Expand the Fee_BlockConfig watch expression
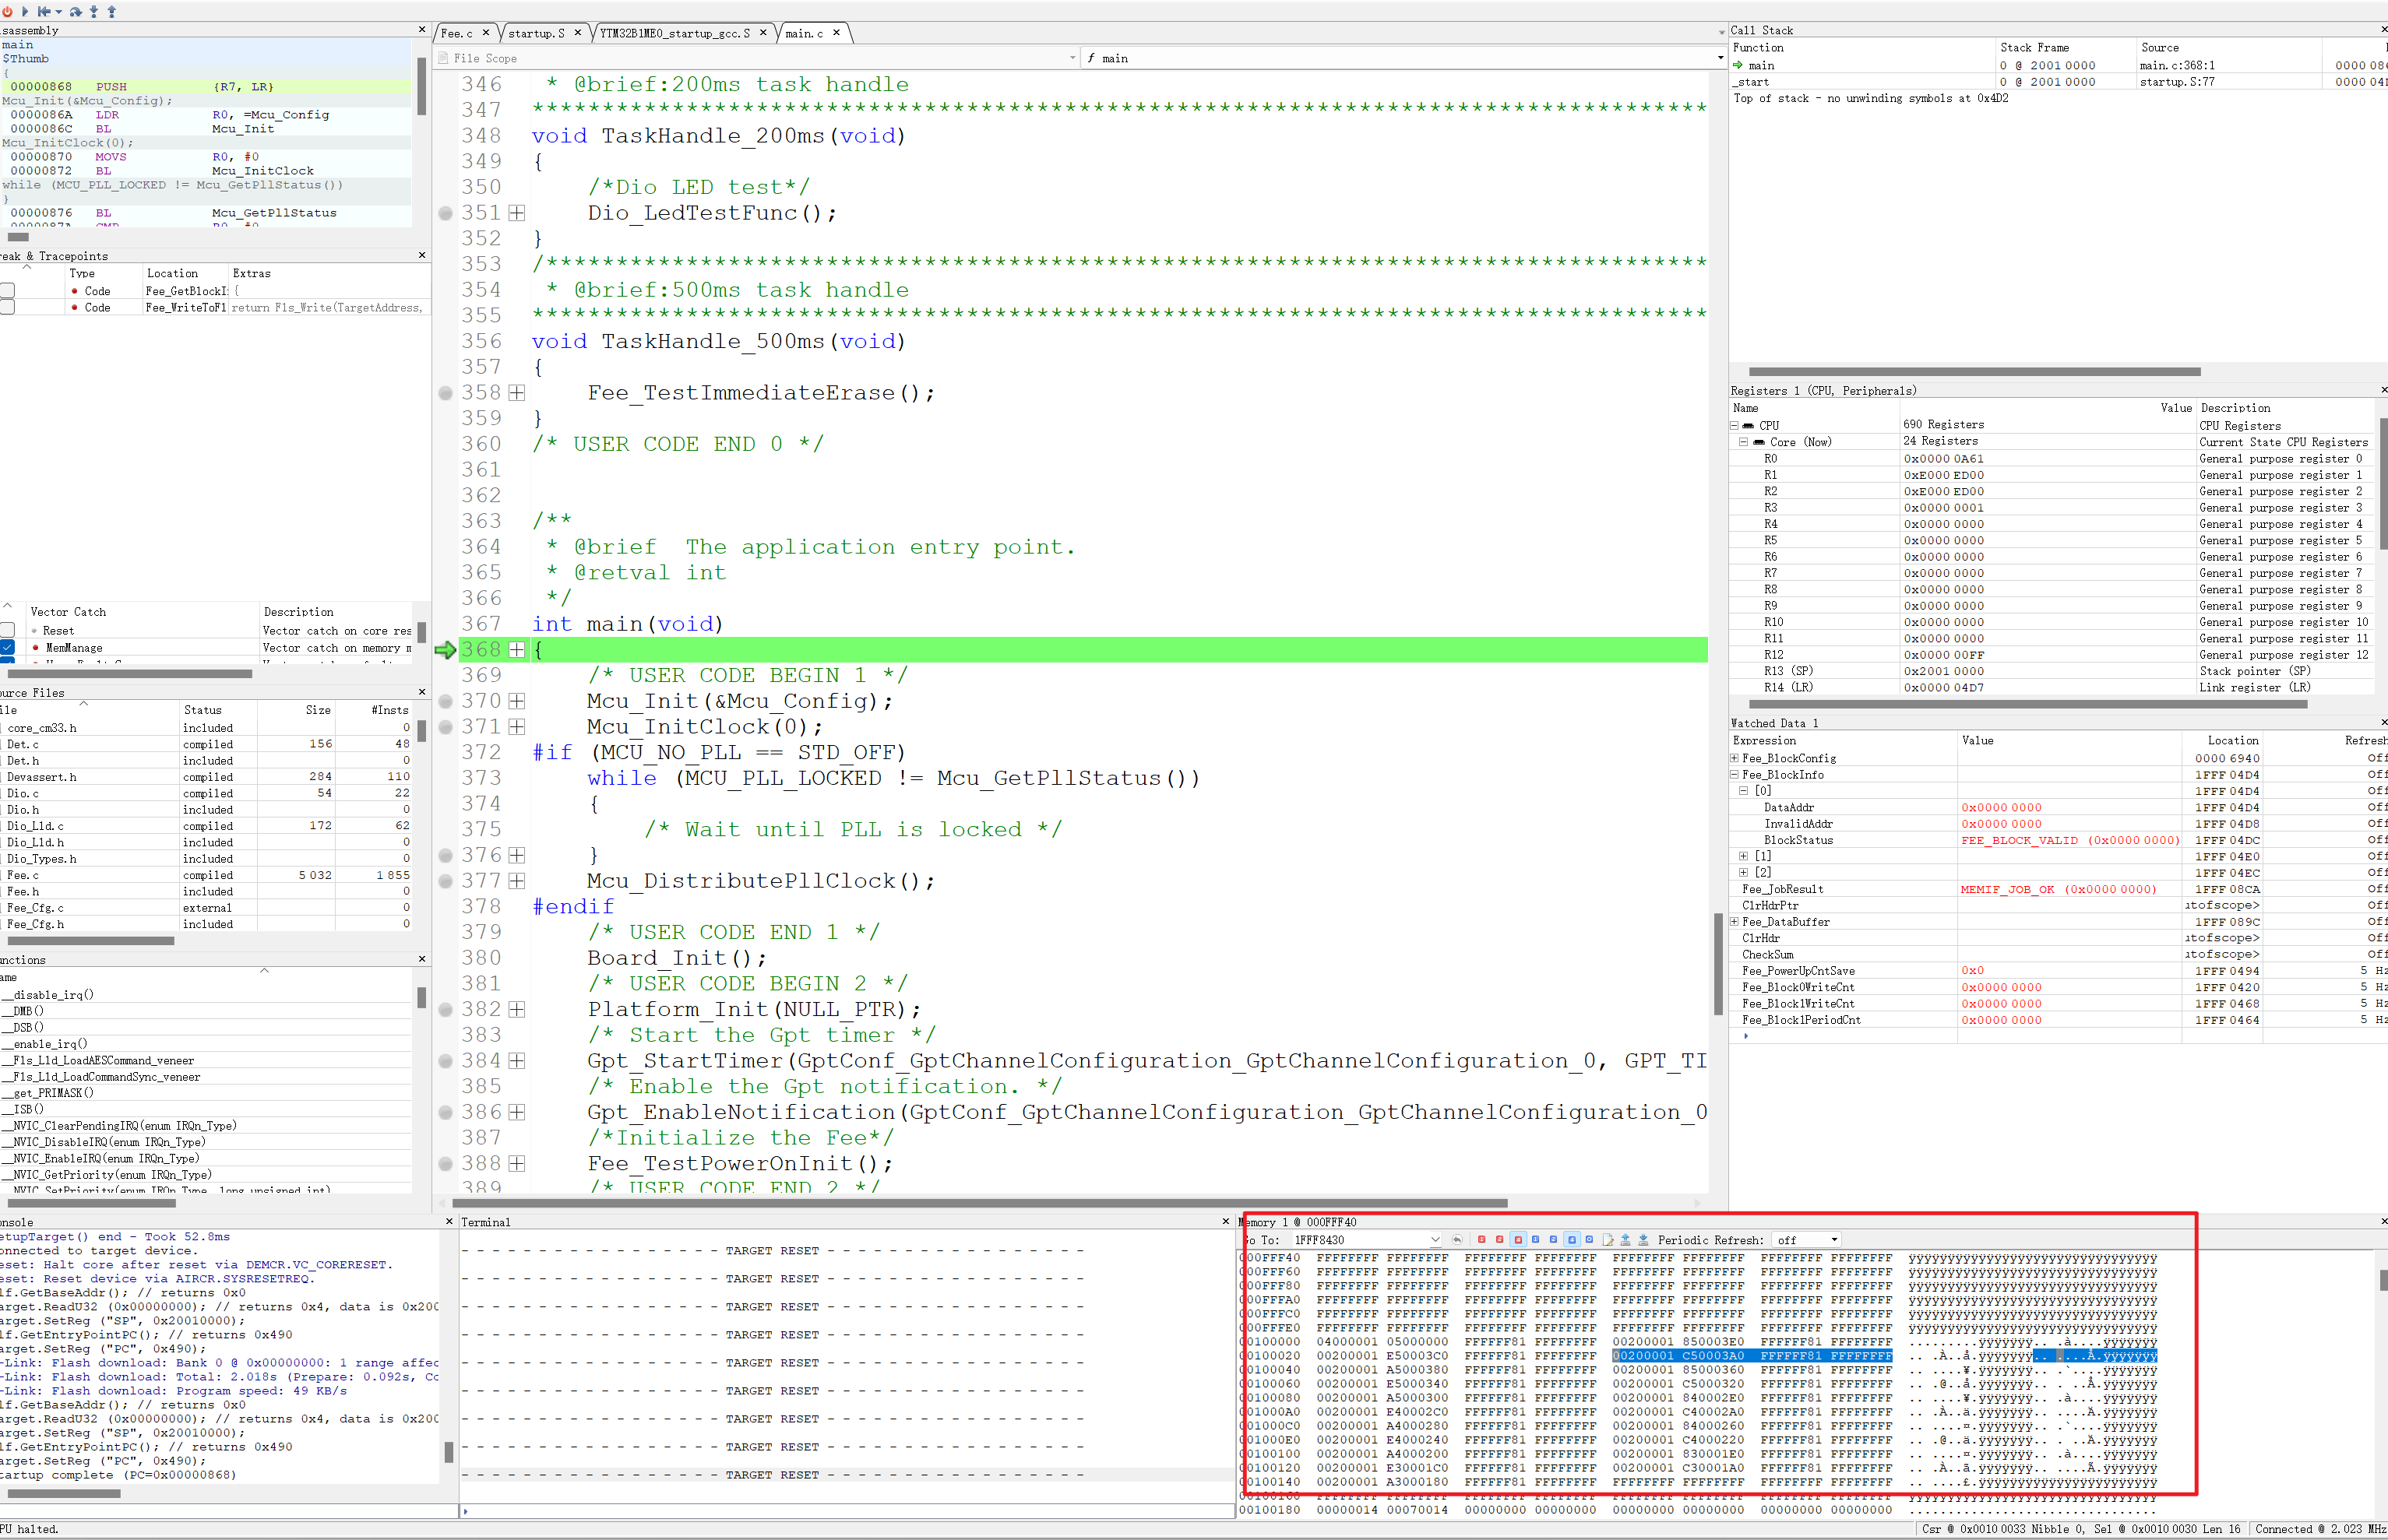Screen dimensions: 2388x1540 click(x=1736, y=759)
